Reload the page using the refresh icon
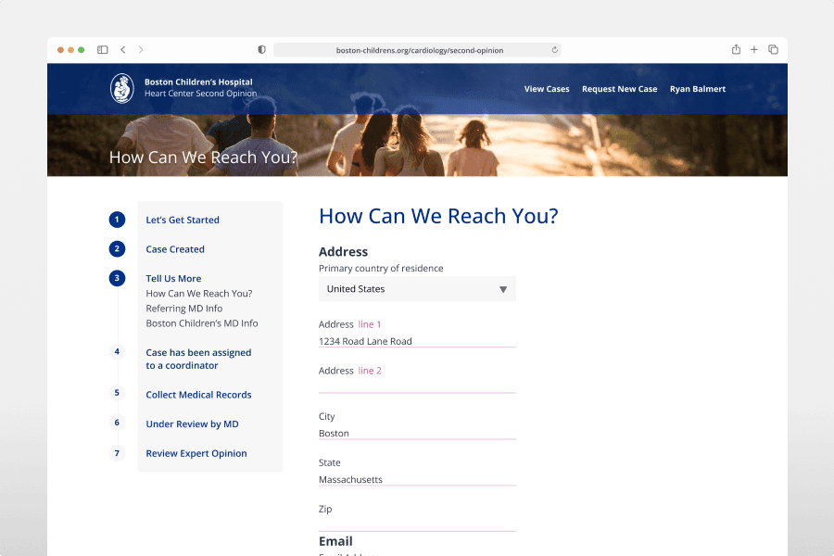 tap(555, 49)
